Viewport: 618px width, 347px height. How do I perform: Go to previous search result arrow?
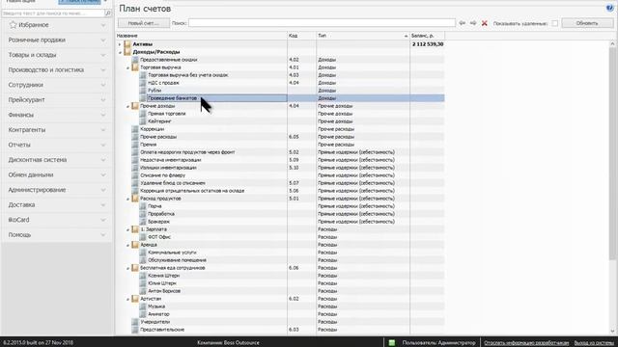click(463, 23)
